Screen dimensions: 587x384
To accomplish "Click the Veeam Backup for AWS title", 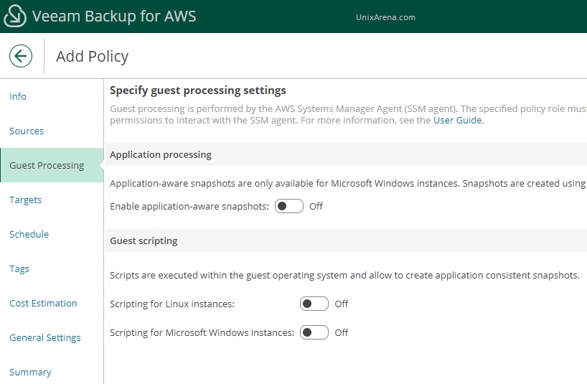I will pyautogui.click(x=114, y=16).
